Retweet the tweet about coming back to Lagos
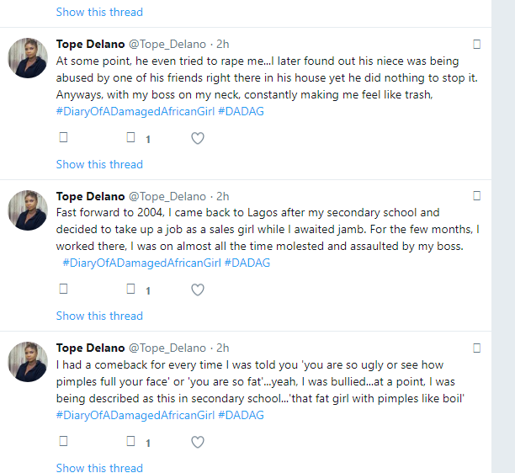Image resolution: width=515 pixels, height=473 pixels. (x=130, y=290)
